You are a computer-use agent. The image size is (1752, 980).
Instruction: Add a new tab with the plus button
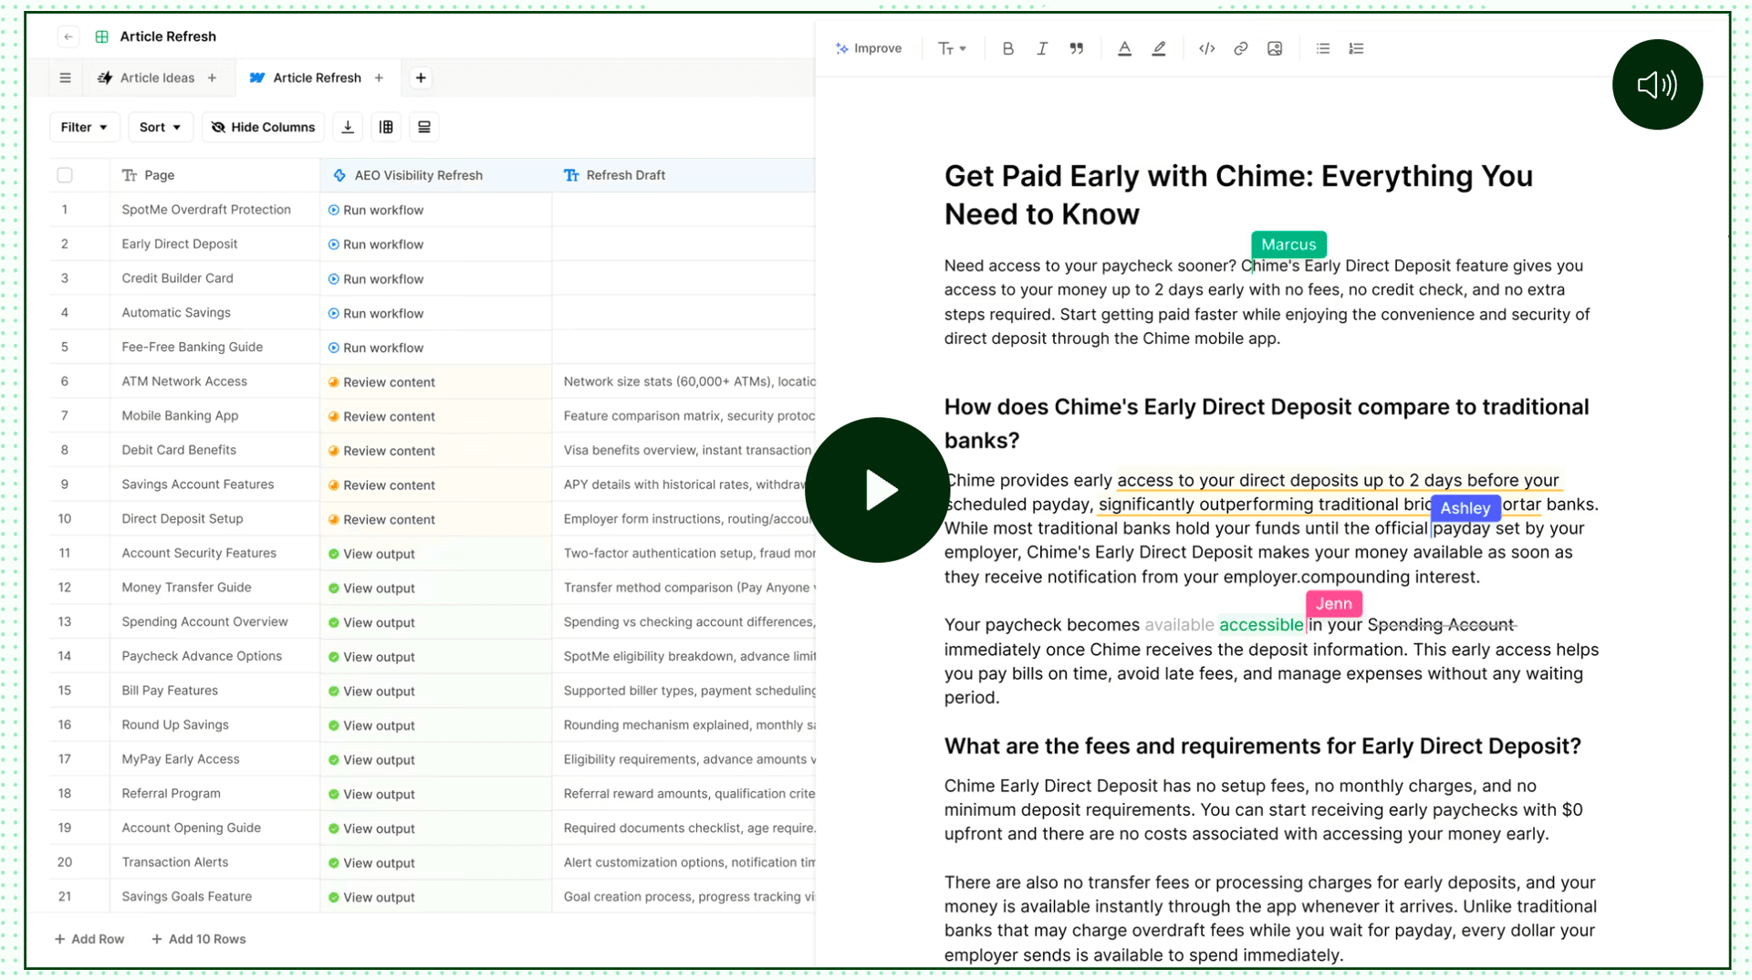click(x=421, y=78)
